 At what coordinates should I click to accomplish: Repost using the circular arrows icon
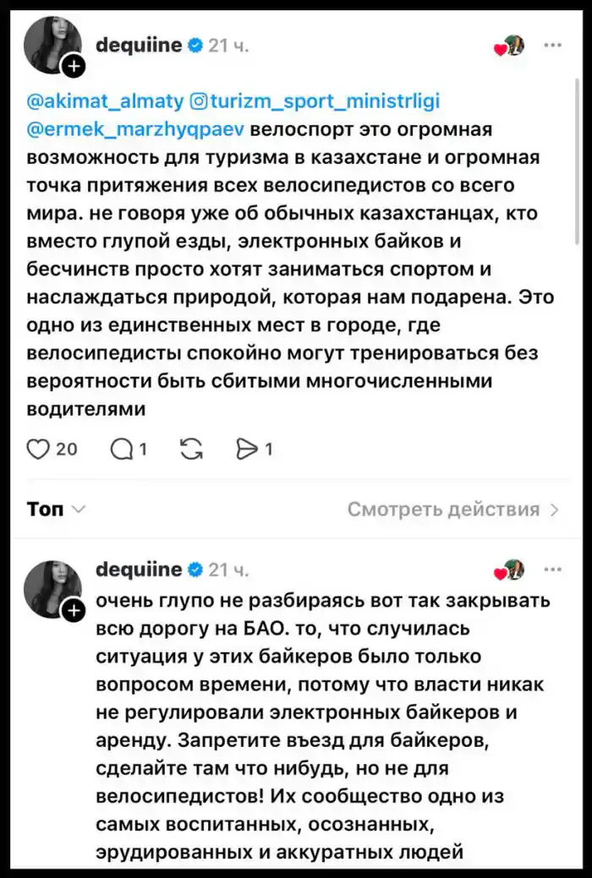[191, 449]
